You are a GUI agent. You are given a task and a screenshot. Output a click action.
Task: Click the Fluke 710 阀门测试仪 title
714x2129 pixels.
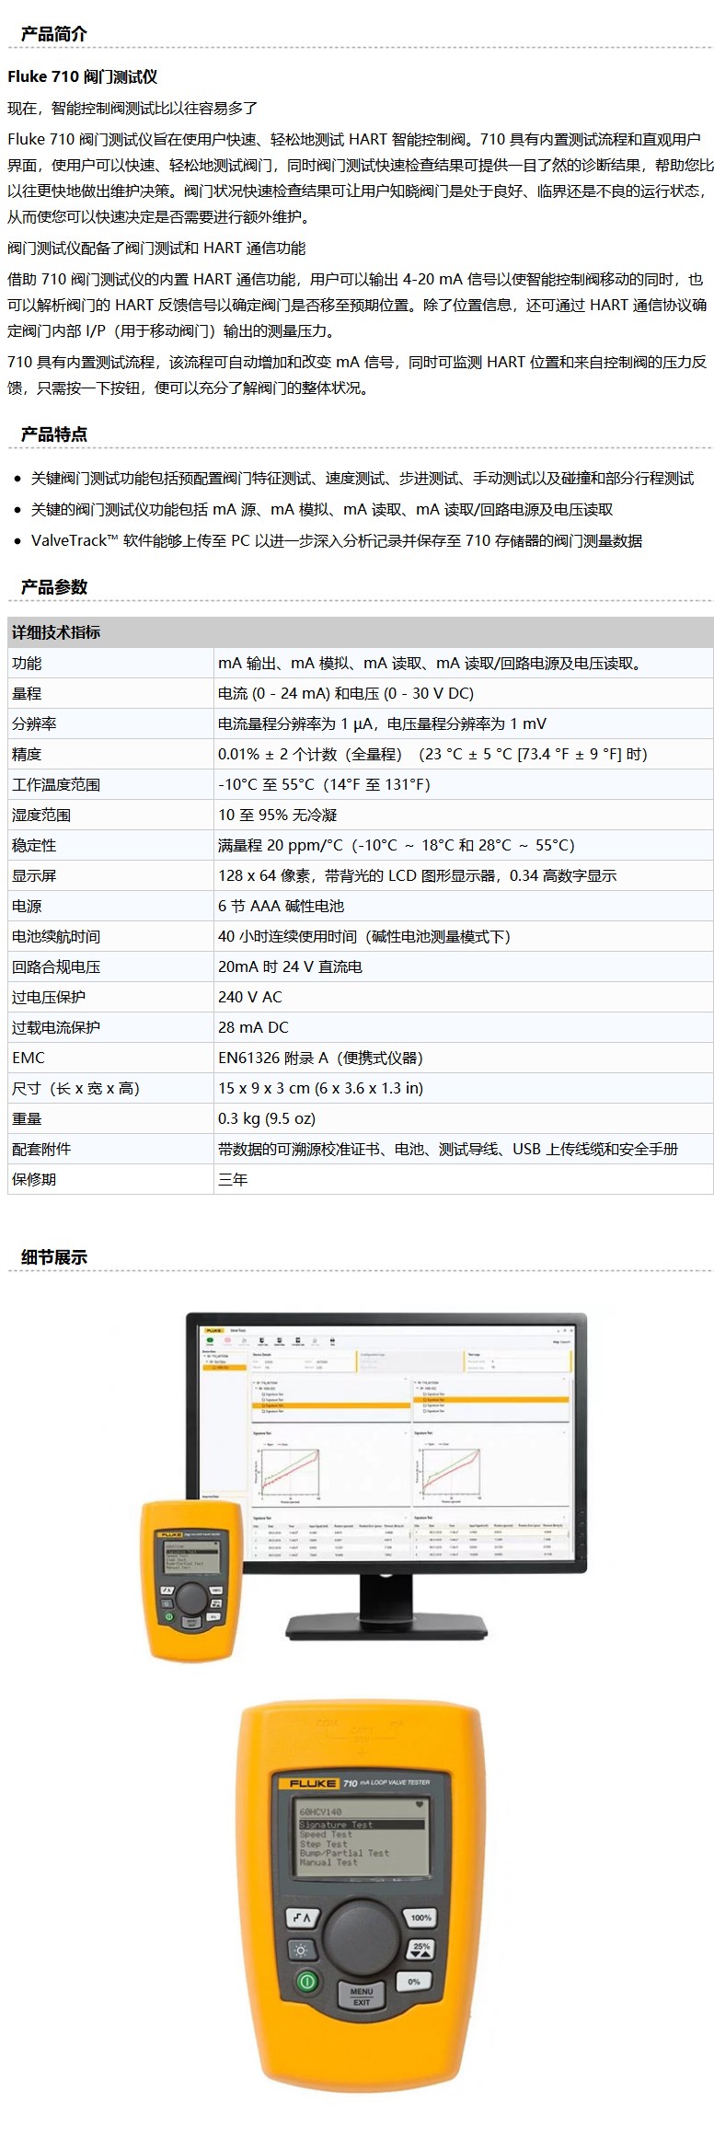click(x=83, y=77)
